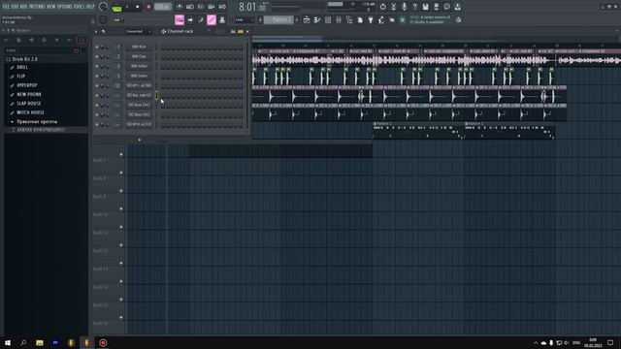The height and width of the screenshot is (349, 621).
Task: Click the right-arrow icon on the pink toolbar row
Action: pos(190,19)
